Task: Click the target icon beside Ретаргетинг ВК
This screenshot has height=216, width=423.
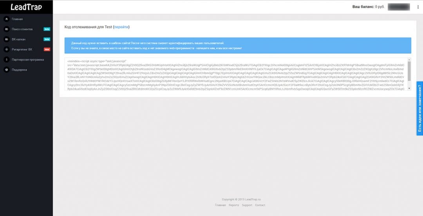Action: click(x=7, y=49)
